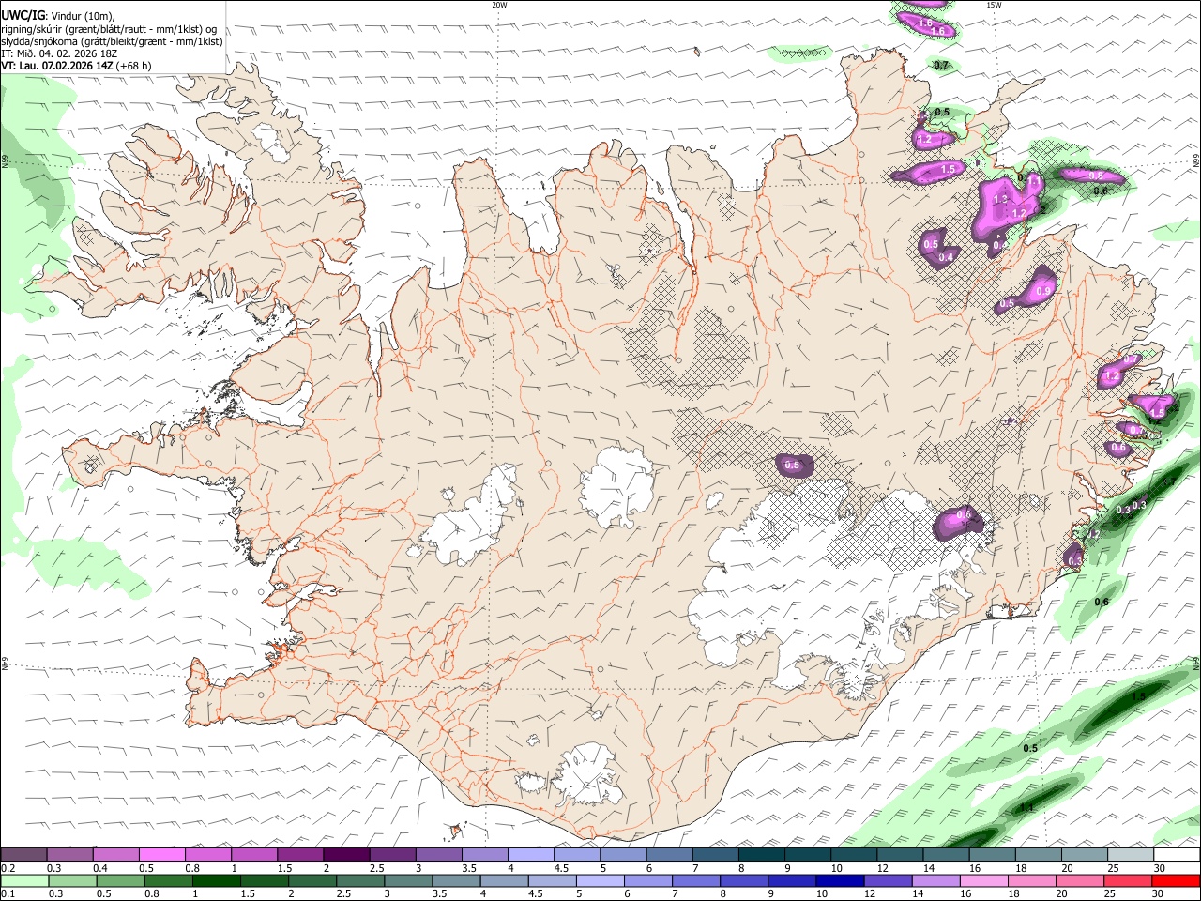Pick the deep blue 10 rain legend swatch
Image resolution: width=1201 pixels, height=901 pixels.
[x=840, y=880]
